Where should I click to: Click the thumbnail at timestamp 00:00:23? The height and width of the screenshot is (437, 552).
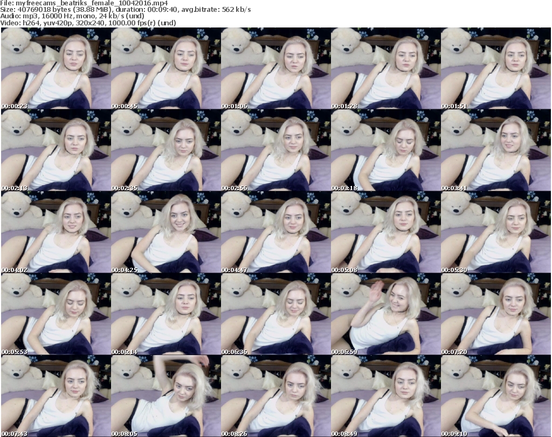[x=55, y=68]
